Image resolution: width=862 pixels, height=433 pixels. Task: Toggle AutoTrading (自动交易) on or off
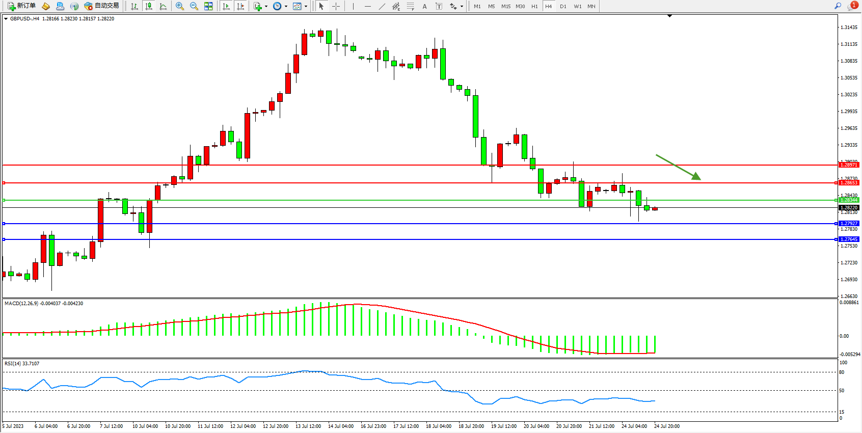(x=101, y=6)
